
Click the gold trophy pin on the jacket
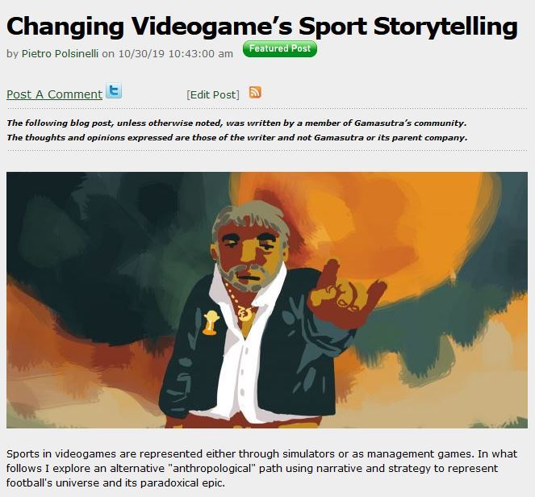coord(210,323)
